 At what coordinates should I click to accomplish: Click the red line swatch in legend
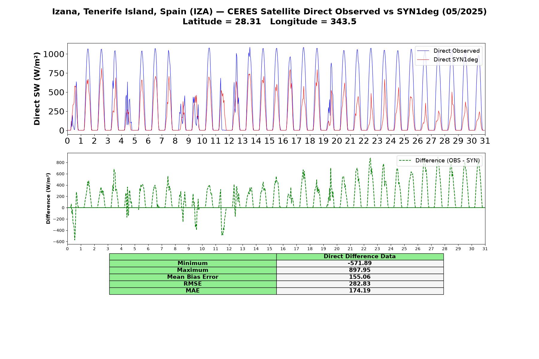[x=423, y=60]
